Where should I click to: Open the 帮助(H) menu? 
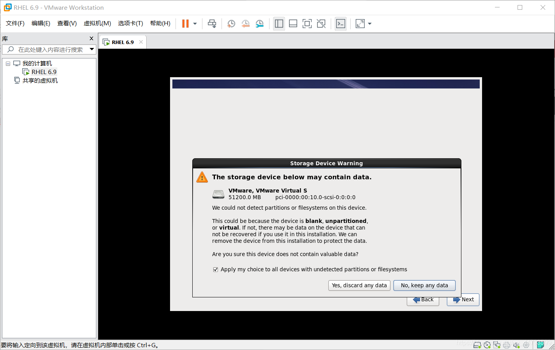tap(160, 23)
